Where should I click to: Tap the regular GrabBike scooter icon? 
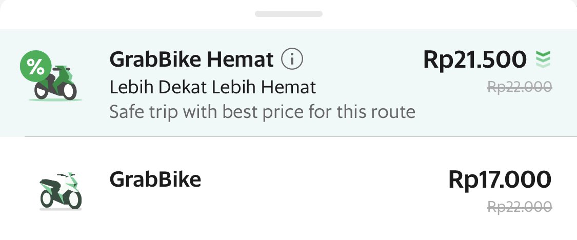coord(61,191)
